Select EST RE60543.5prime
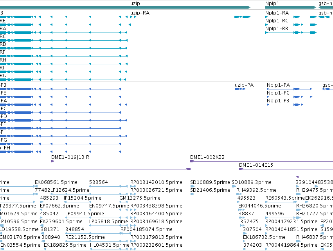The image size is (333, 251). tap(285, 198)
